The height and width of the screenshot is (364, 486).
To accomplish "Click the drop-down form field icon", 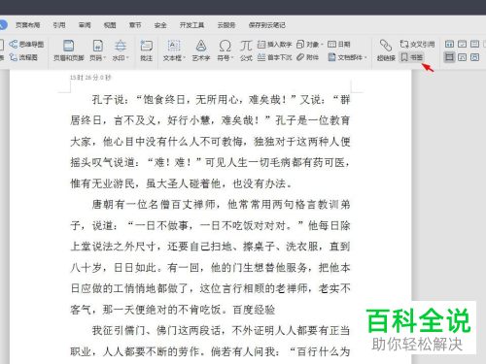I will tap(474, 44).
